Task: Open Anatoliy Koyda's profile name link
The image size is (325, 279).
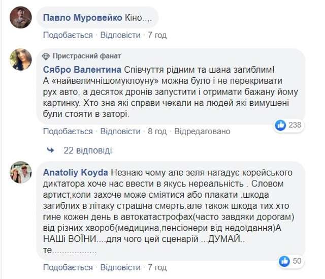Action: (x=75, y=172)
